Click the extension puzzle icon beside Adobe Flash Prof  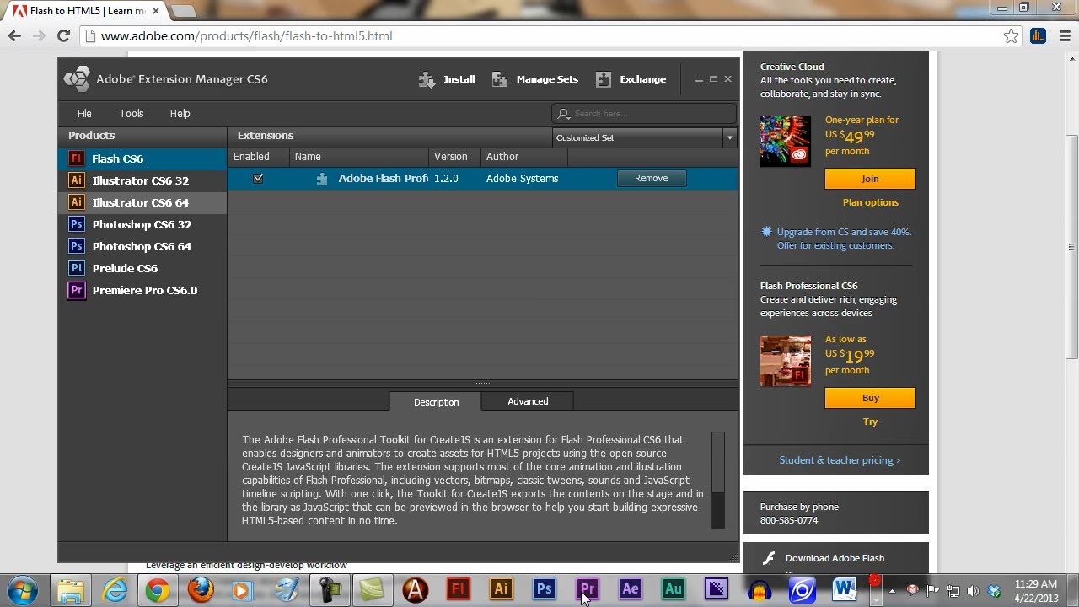(321, 179)
